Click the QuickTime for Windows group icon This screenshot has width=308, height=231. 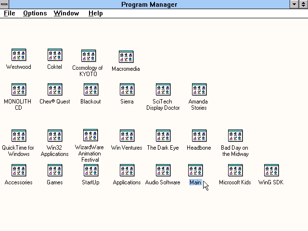pos(19,136)
